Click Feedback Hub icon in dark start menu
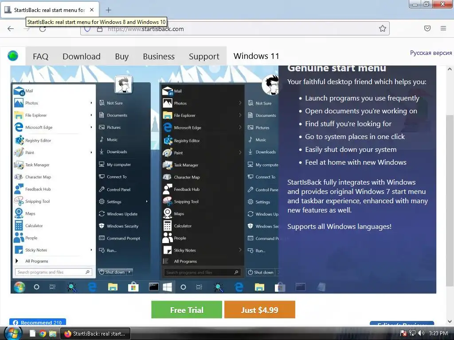This screenshot has height=340, width=454. pyautogui.click(x=168, y=189)
